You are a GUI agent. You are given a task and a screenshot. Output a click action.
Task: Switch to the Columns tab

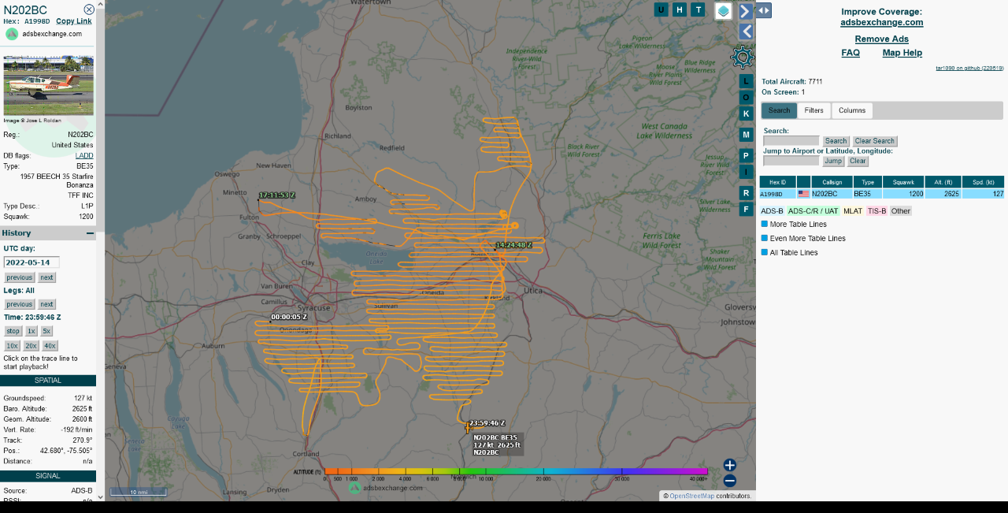point(852,110)
